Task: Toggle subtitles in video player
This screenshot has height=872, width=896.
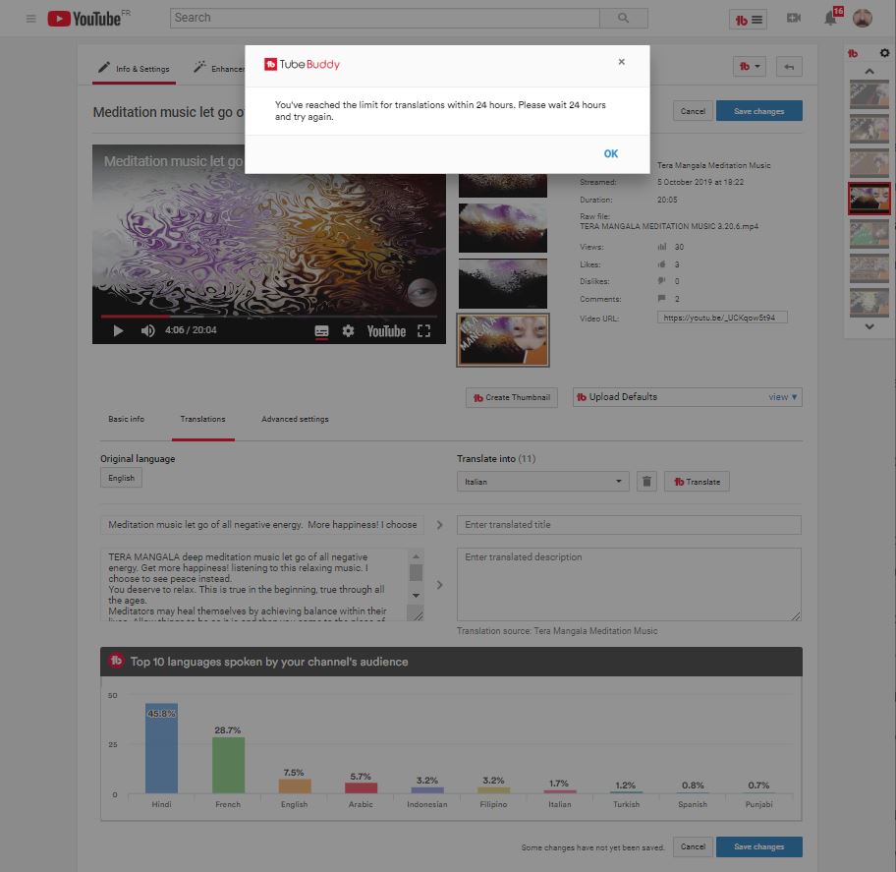Action: (321, 331)
